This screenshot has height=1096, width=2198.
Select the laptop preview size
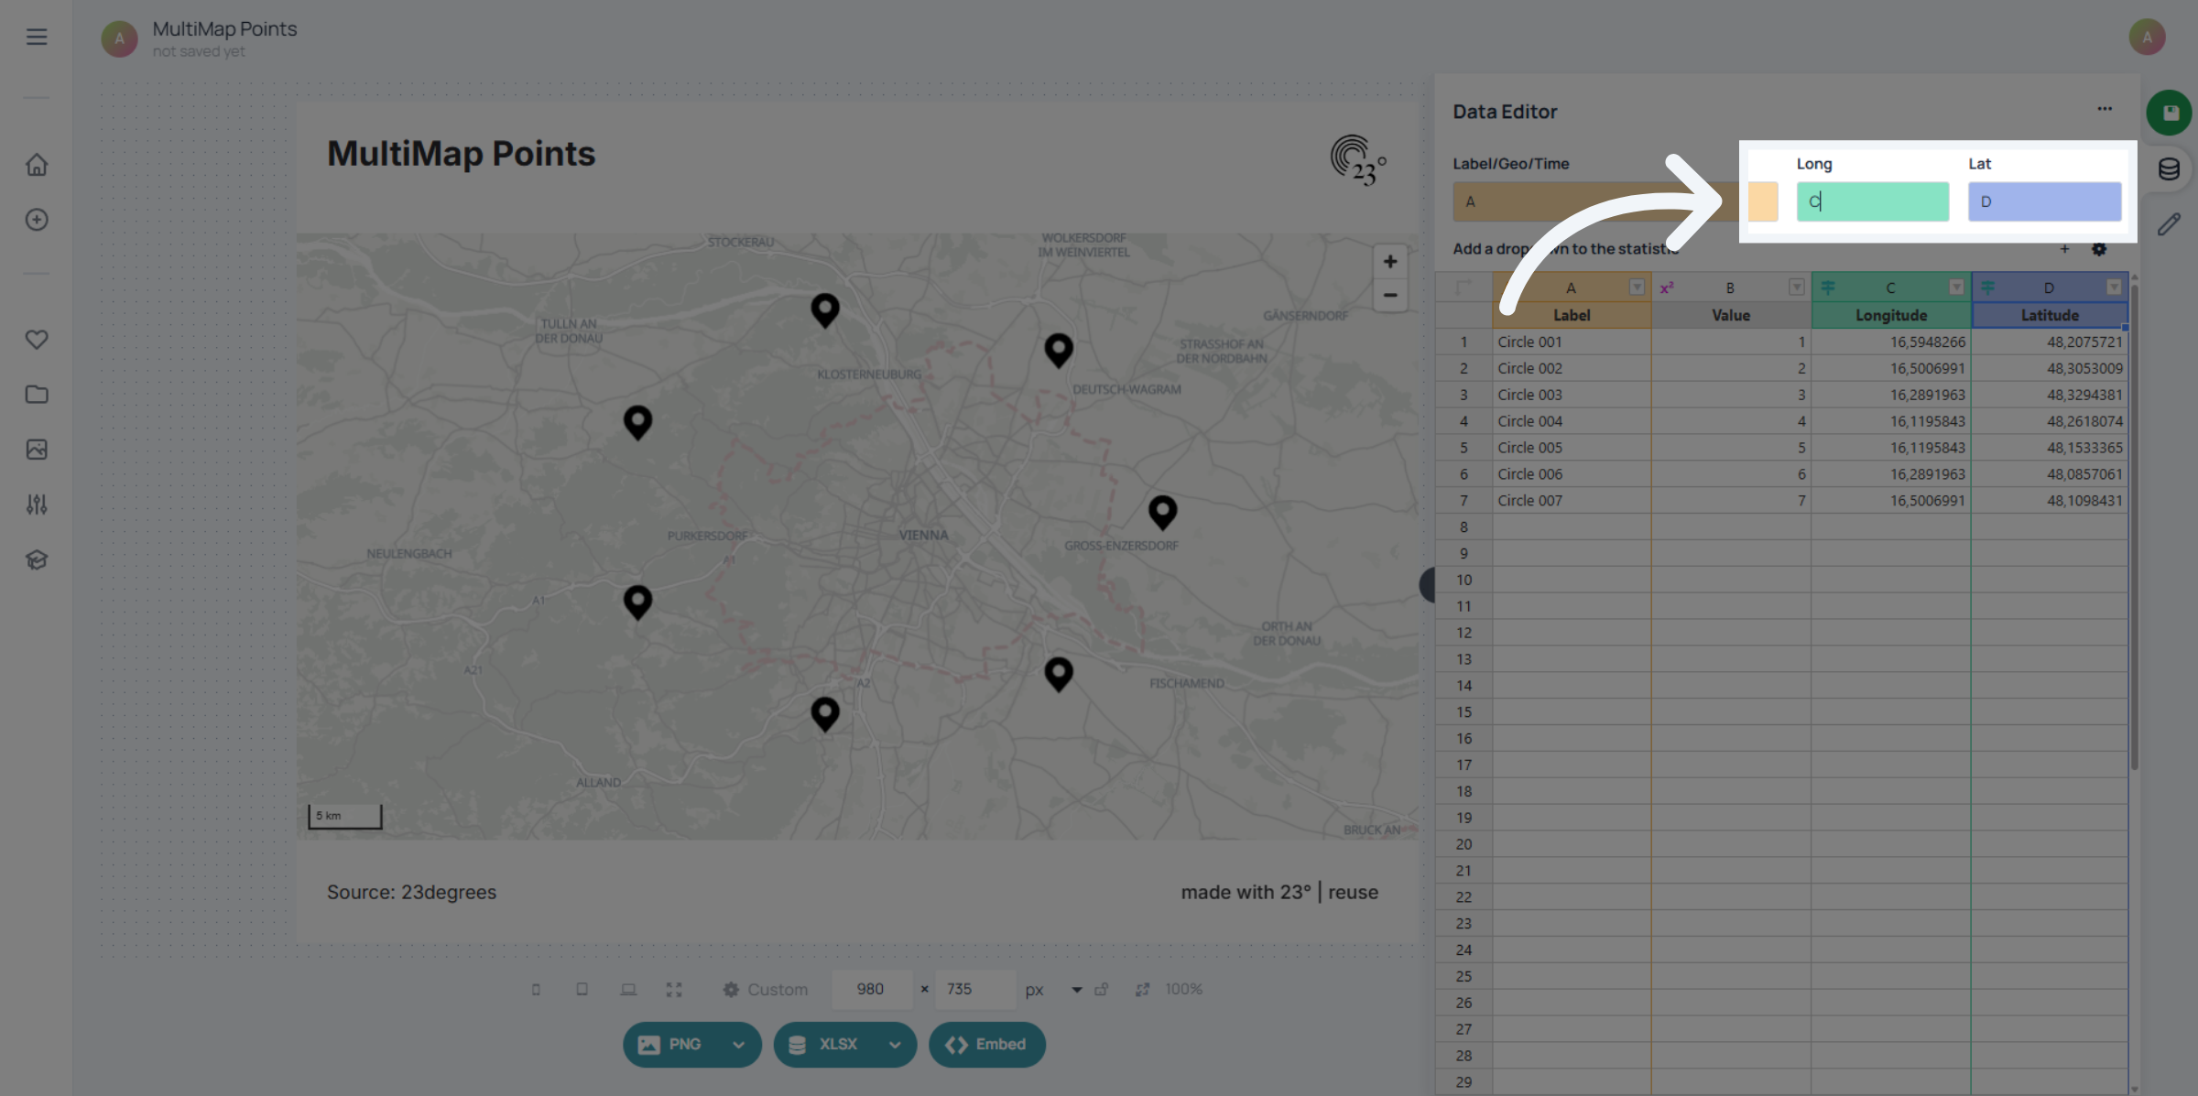click(628, 990)
